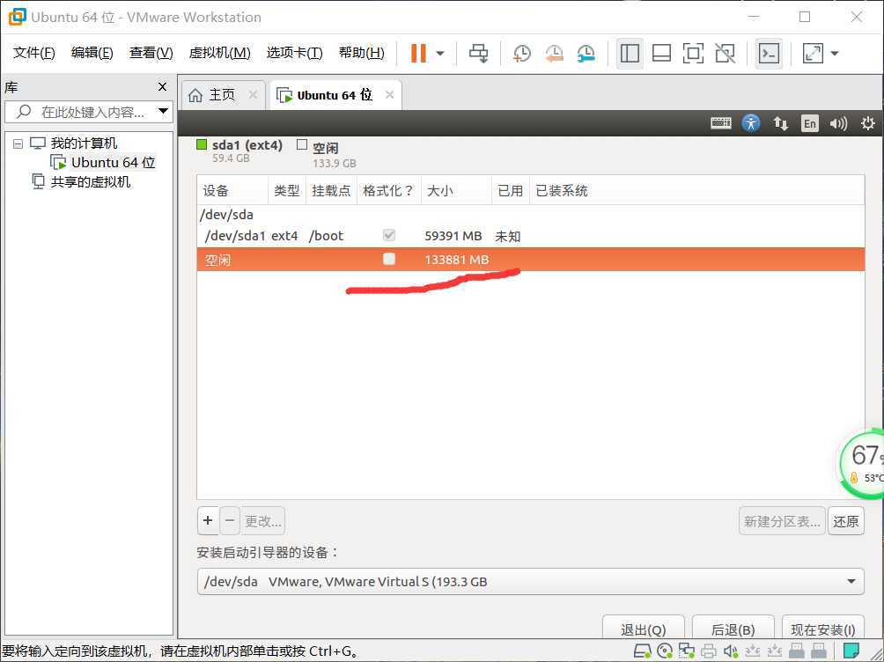Screen dimensions: 884x662
Task: Open the Ubuntu network indicator
Action: (781, 123)
